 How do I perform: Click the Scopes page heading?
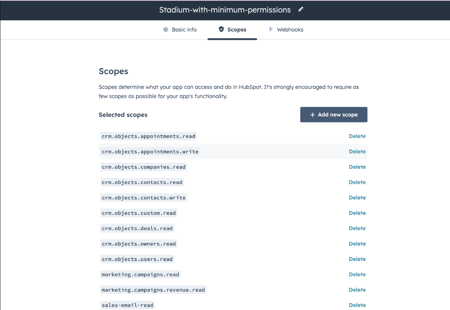[x=114, y=71]
